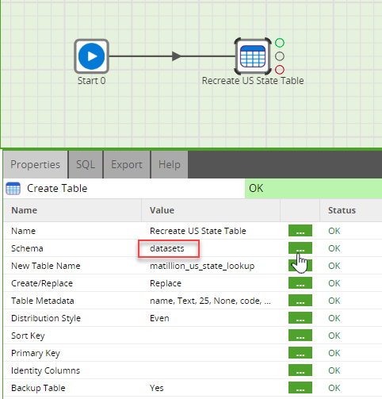Select the Schema property label
The height and width of the screenshot is (399, 382).
[27, 248]
